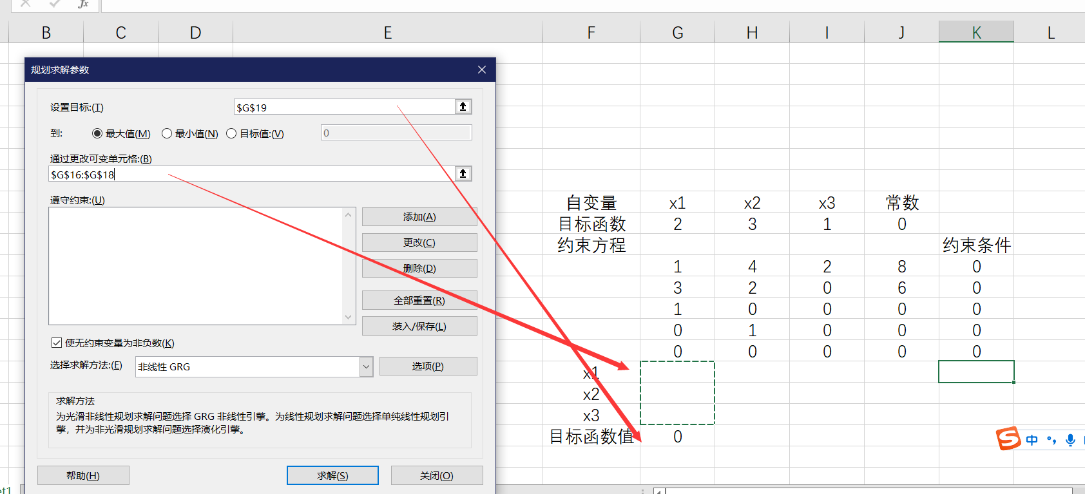Screen dimensions: 1085x494
Task: Select column header H
Action: [753, 32]
